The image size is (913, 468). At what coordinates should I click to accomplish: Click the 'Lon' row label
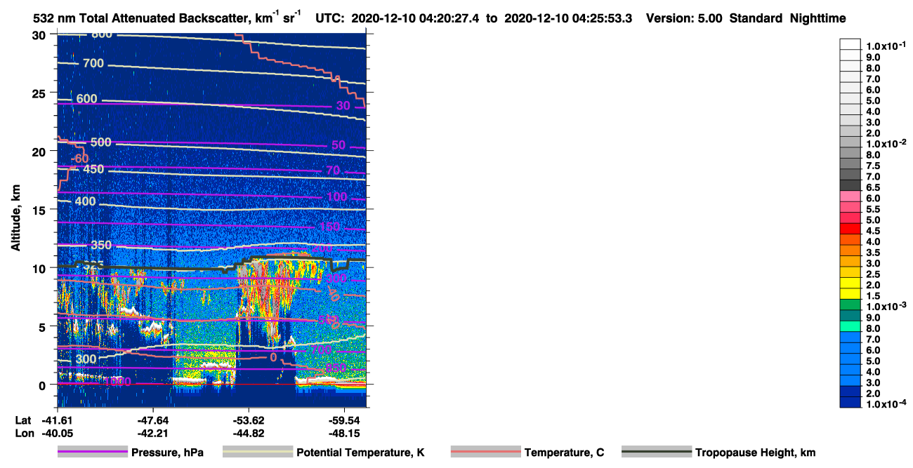(x=24, y=433)
